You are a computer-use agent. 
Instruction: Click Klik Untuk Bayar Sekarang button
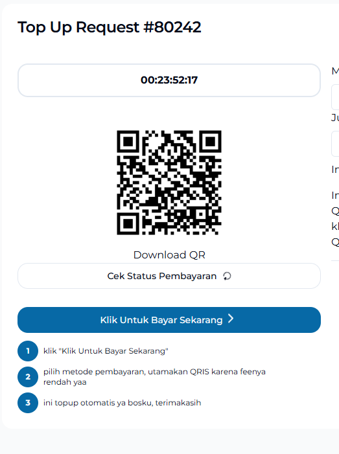(169, 320)
